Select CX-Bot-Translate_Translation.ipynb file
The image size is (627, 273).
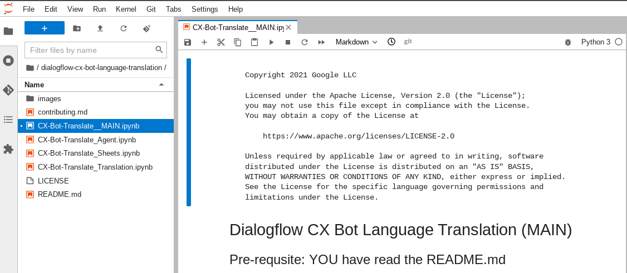coord(96,167)
